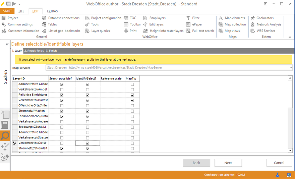Open Print configuration icon
Viewport: 295px width, 179px height.
pyautogui.click(x=126, y=31)
